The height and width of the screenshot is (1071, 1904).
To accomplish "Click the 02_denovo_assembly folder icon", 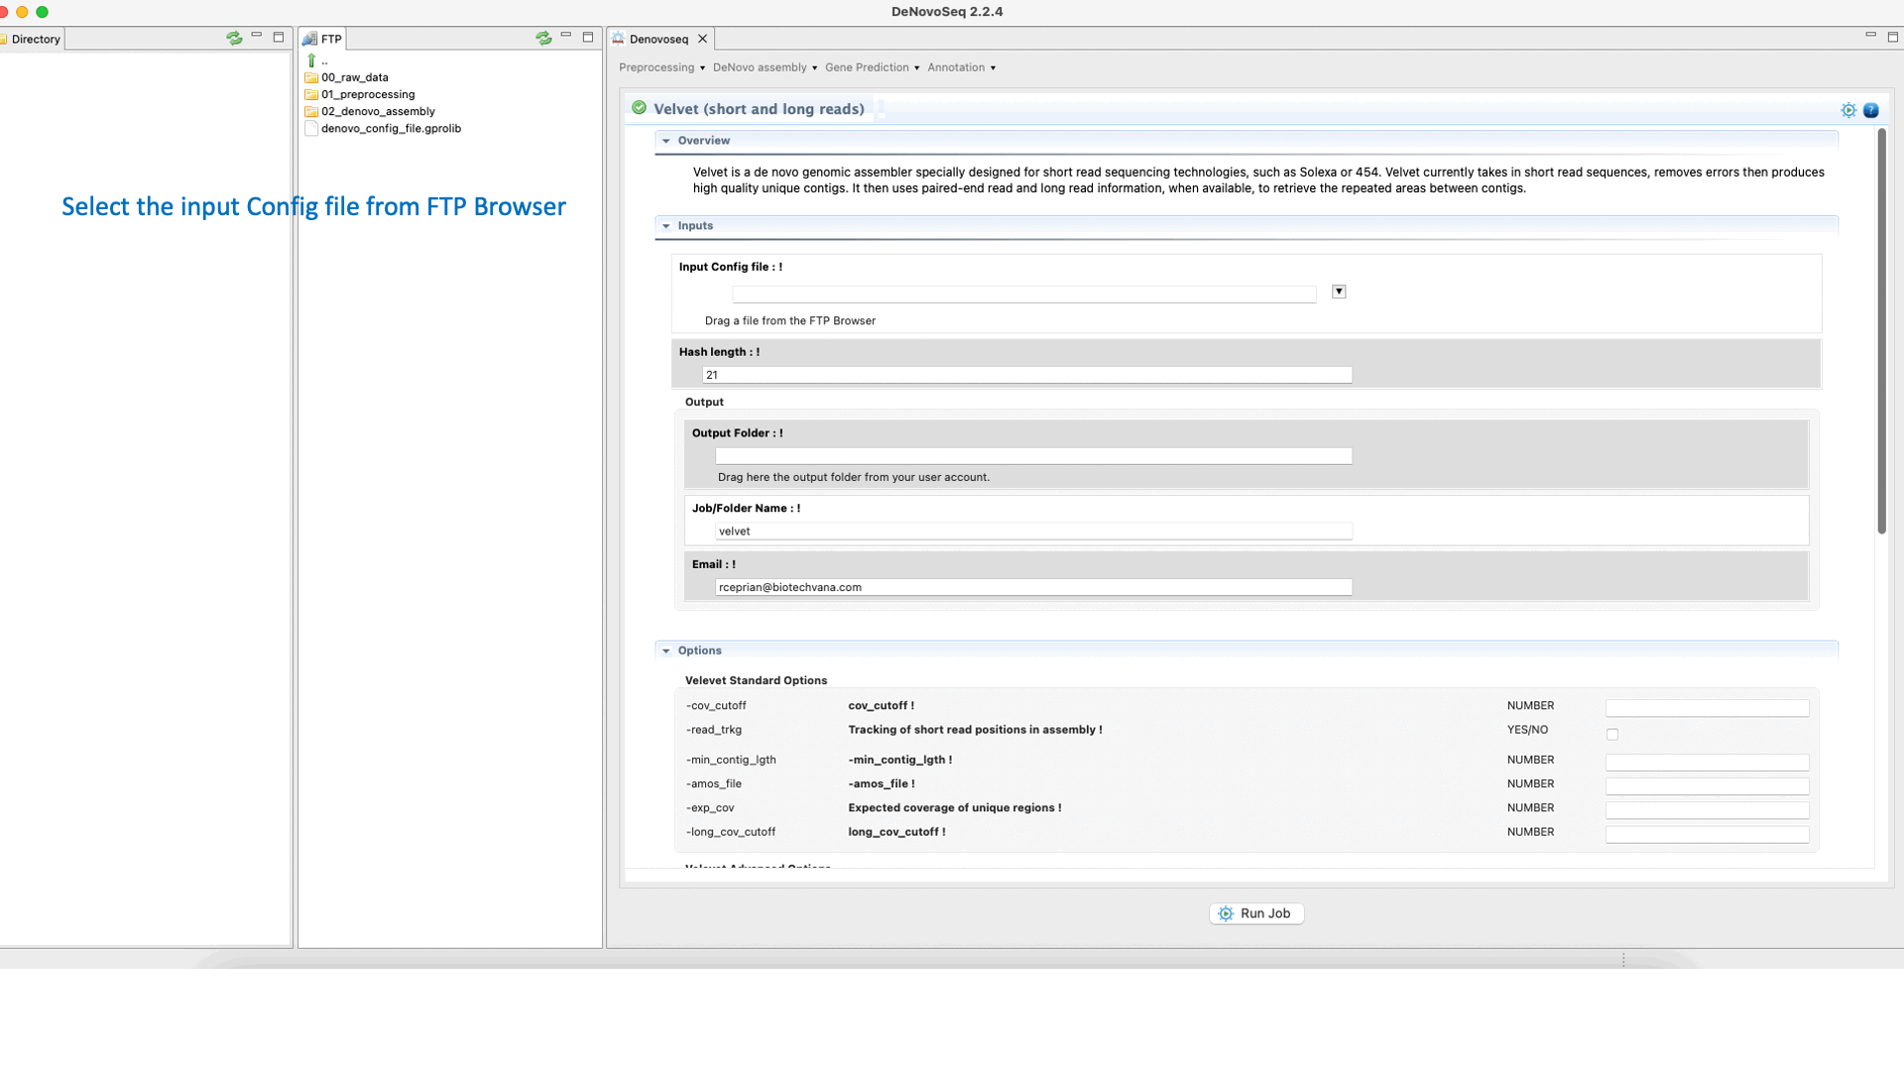I will coord(311,112).
